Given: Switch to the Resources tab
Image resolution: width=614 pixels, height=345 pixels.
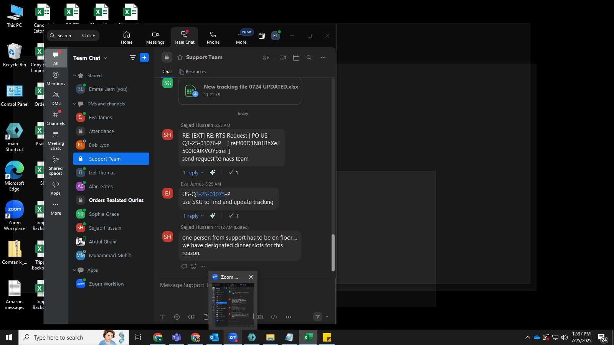Looking at the screenshot, I should click(x=192, y=72).
